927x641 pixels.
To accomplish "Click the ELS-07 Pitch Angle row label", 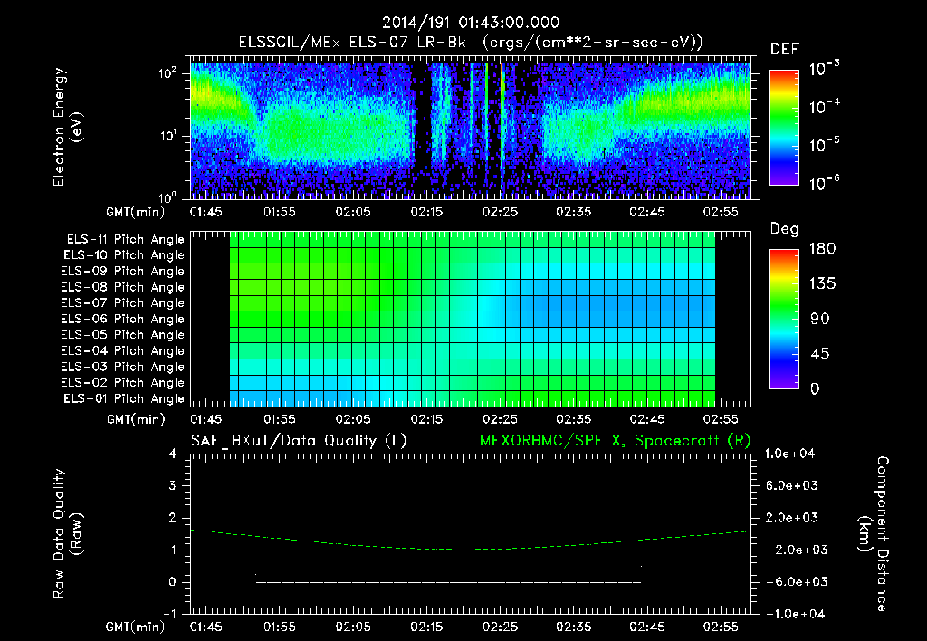I will pos(123,302).
